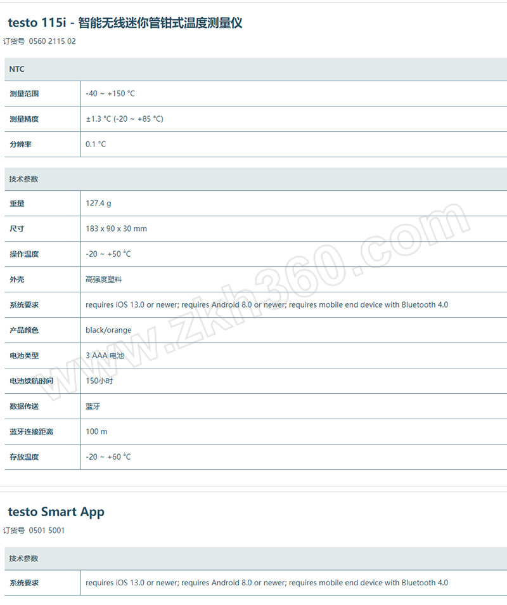
Task: Select the 100 m range value
Action: pyautogui.click(x=96, y=432)
